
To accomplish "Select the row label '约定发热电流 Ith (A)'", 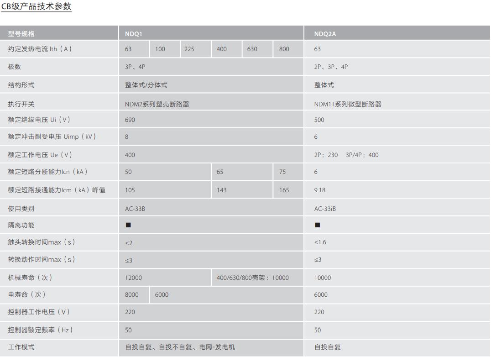I will point(40,49).
